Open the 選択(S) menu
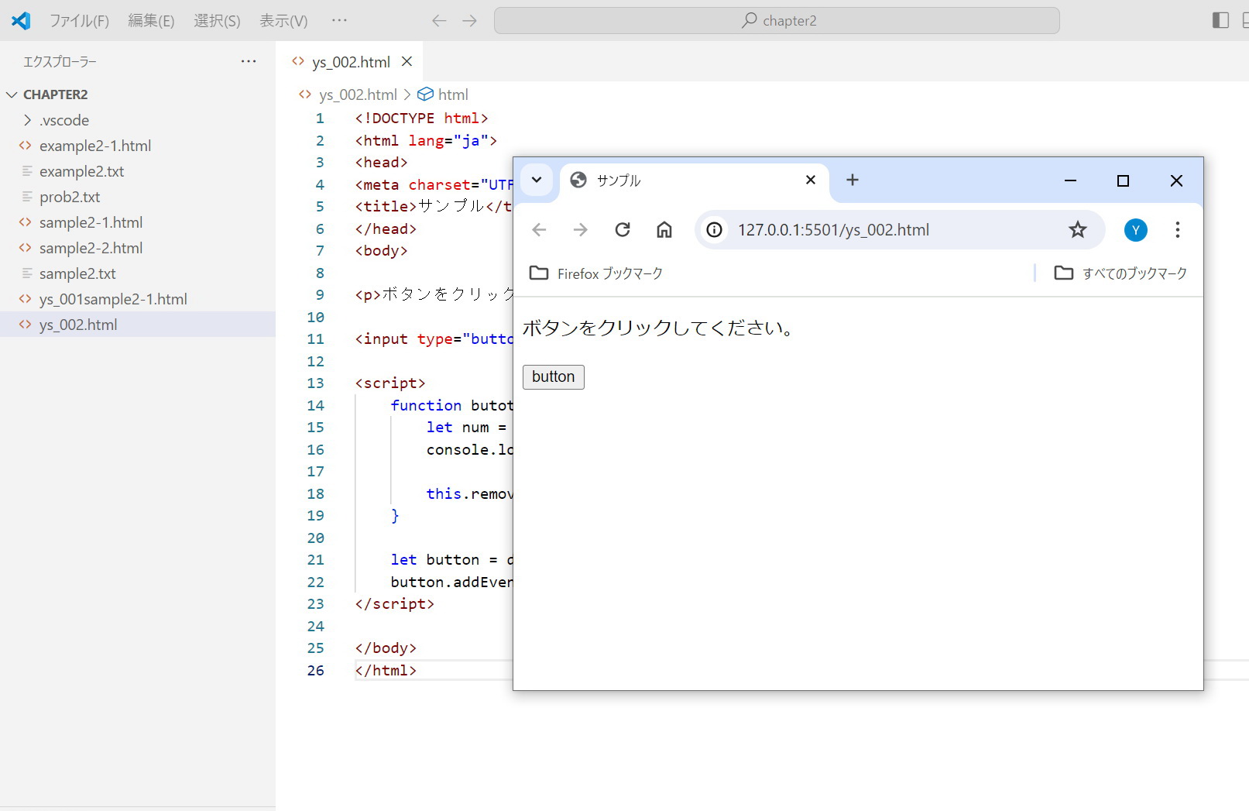Screen dimensions: 1249x811 pyautogui.click(x=217, y=21)
